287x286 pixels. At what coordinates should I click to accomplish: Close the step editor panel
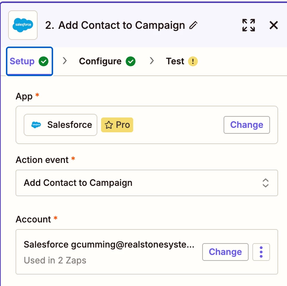pos(273,25)
